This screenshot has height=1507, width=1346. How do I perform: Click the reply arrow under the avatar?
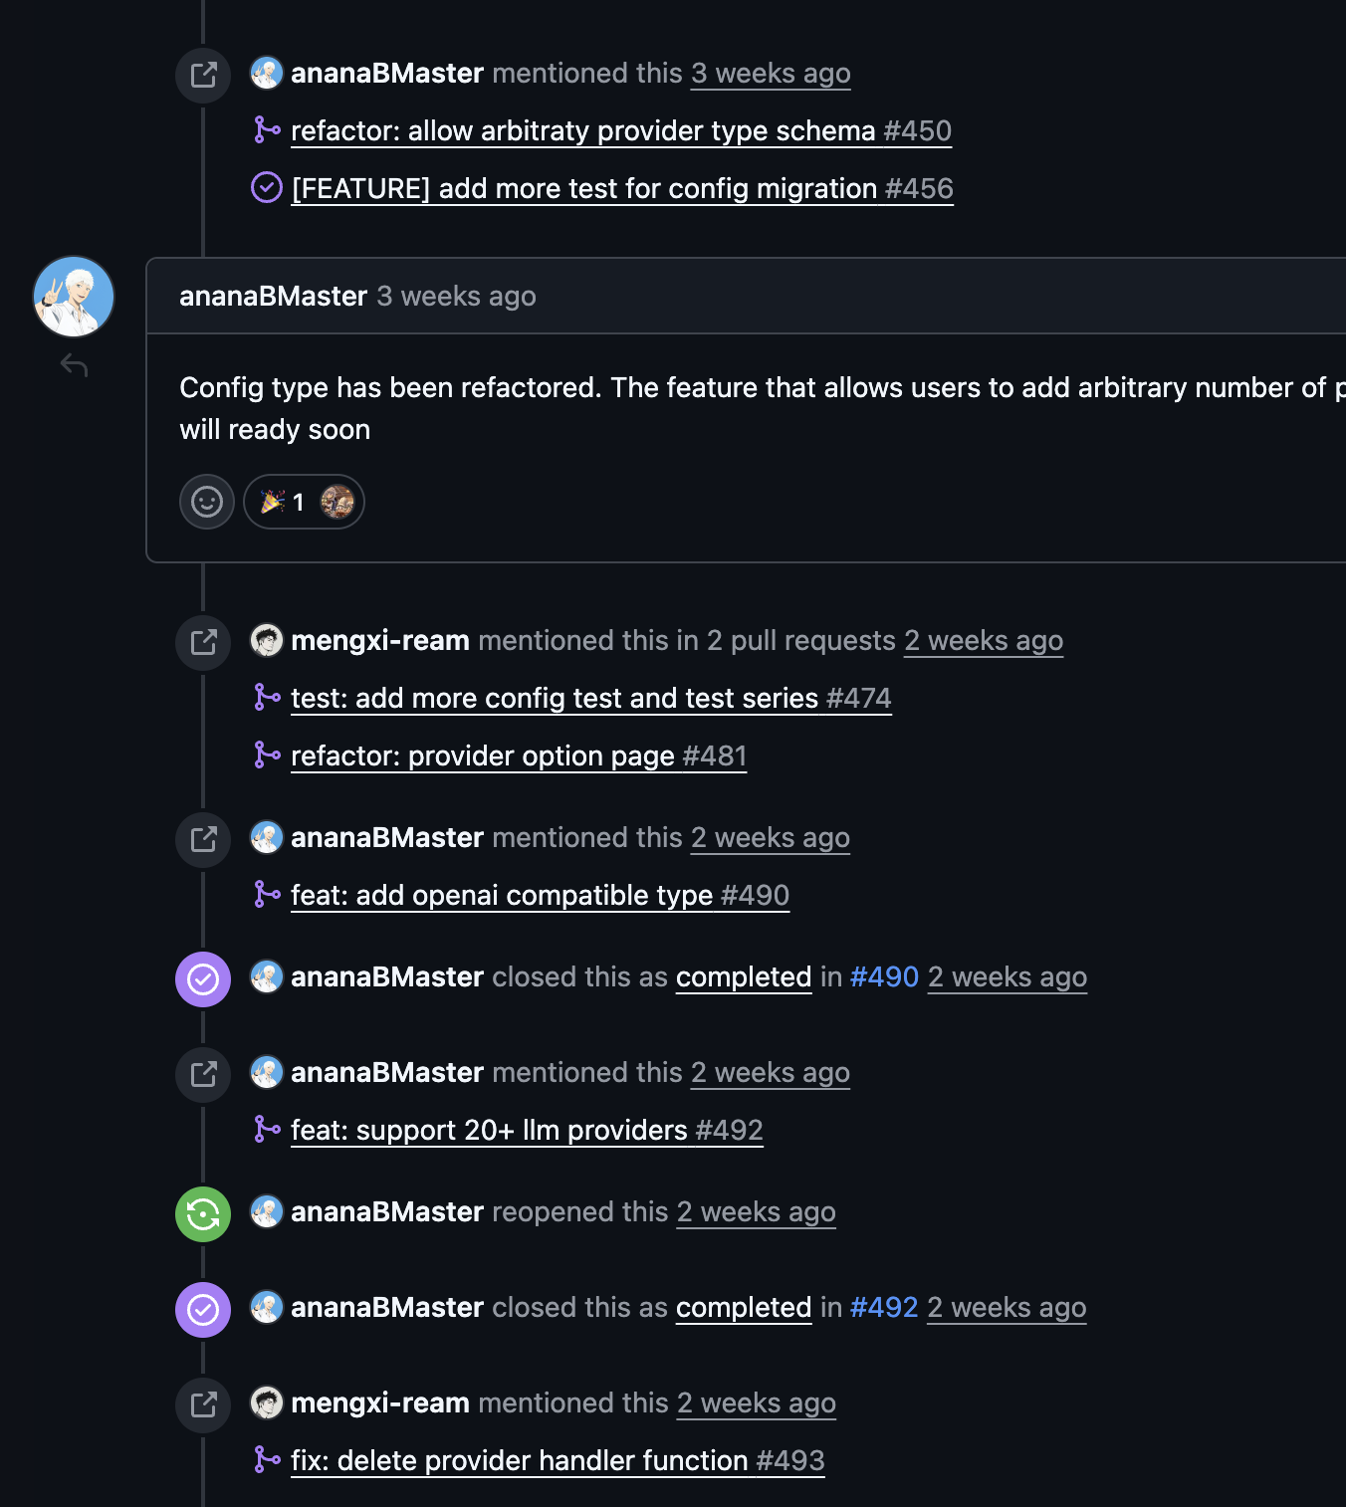tap(74, 366)
